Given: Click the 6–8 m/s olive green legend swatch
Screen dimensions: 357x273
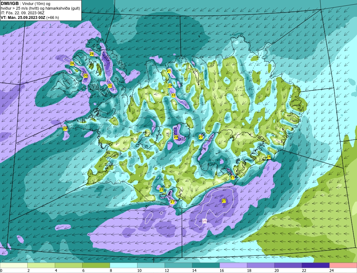Looking at the screenshot, I should point(96,265).
